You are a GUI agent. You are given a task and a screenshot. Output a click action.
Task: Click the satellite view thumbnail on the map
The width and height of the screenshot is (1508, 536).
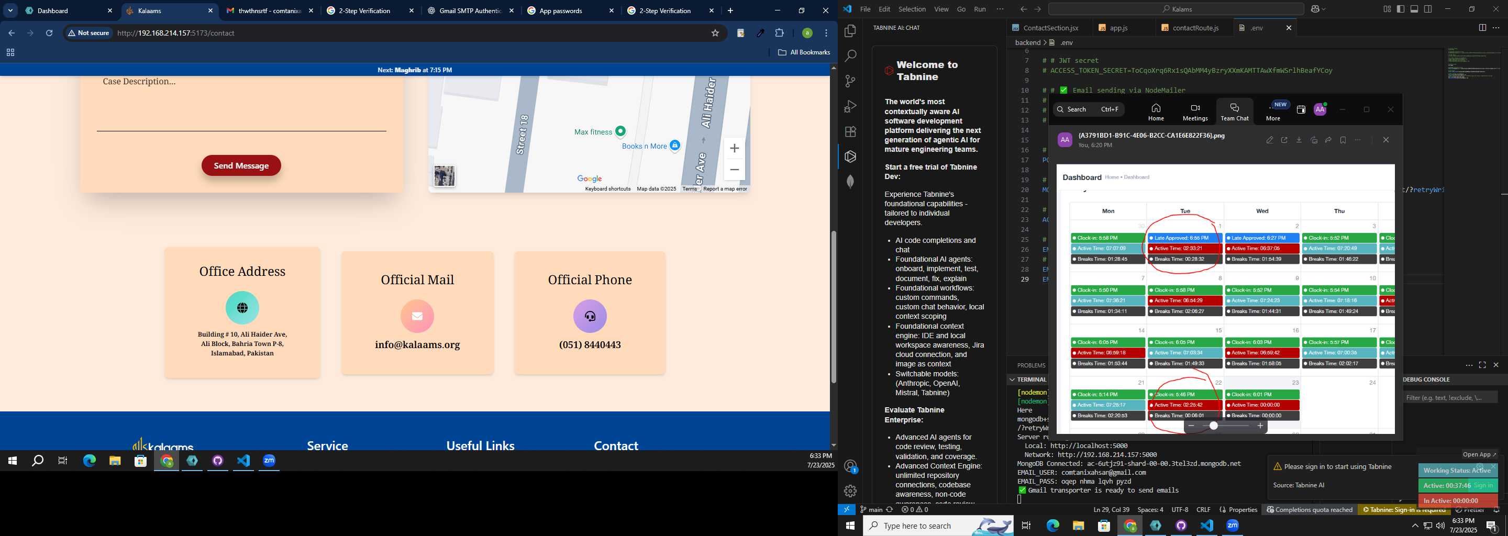click(443, 176)
